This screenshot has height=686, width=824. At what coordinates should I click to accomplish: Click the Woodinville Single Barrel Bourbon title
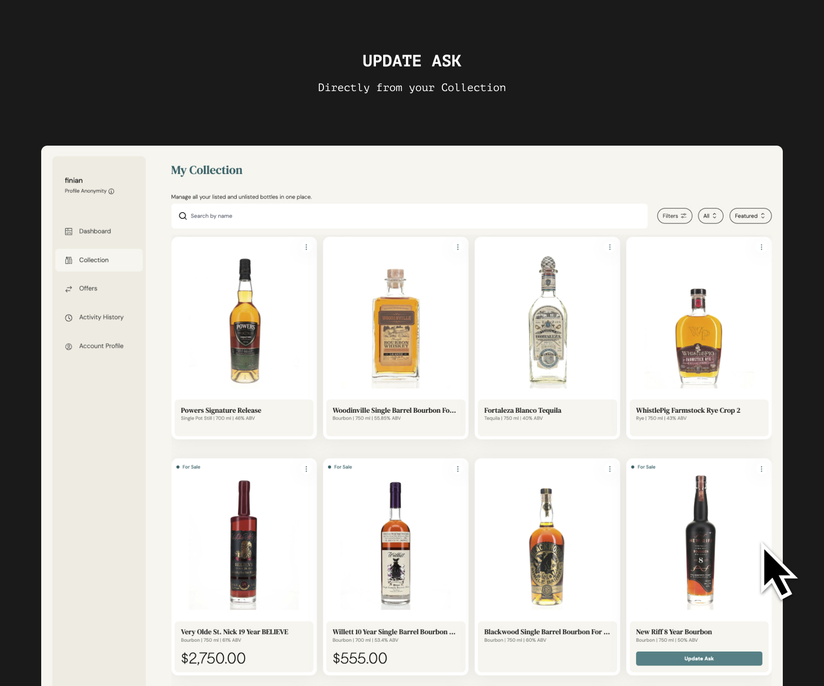[394, 411]
